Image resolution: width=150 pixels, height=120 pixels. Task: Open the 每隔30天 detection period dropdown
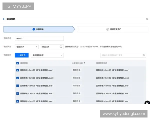(26, 47)
